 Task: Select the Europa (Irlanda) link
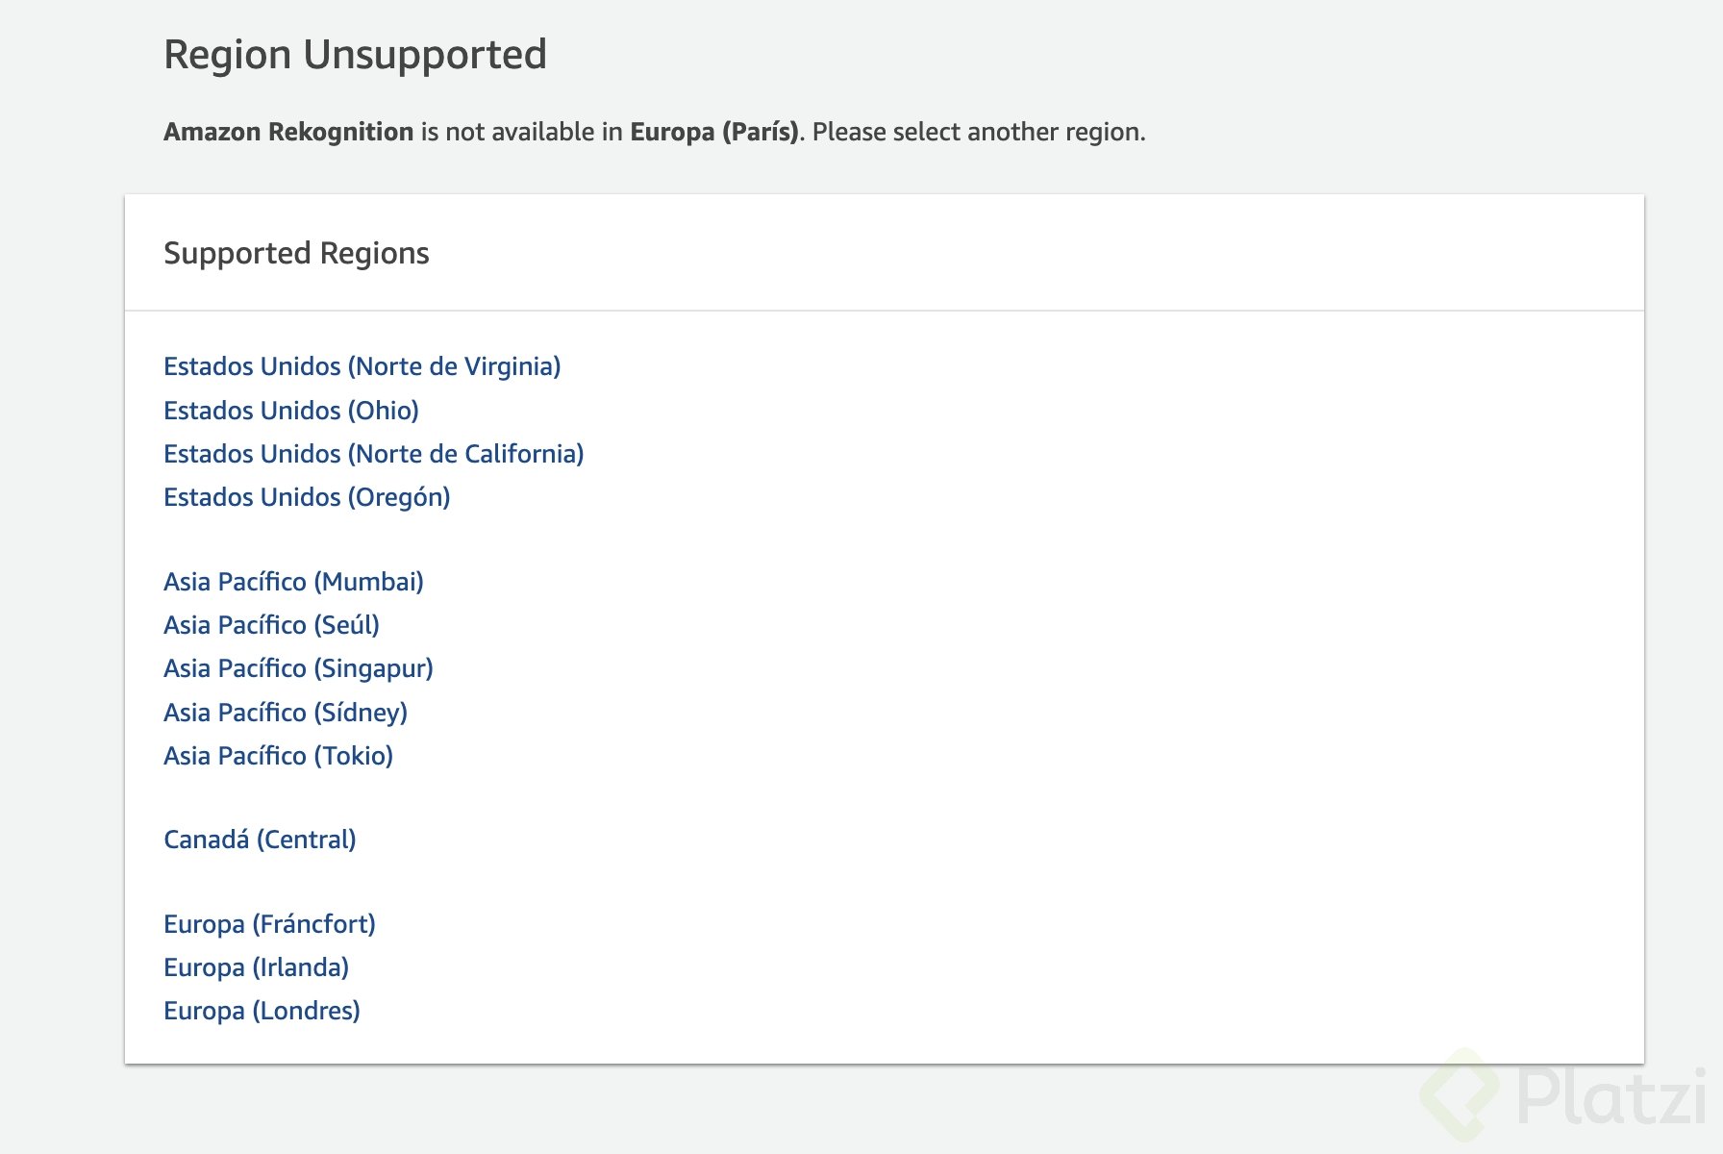point(256,967)
